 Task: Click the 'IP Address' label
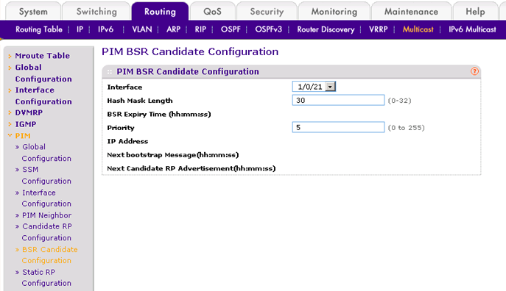[127, 141]
